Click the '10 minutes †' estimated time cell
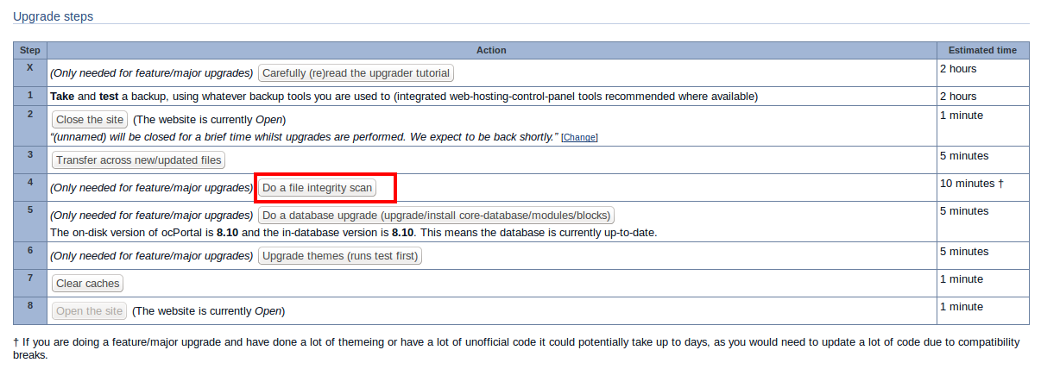The height and width of the screenshot is (369, 1041). click(x=971, y=184)
